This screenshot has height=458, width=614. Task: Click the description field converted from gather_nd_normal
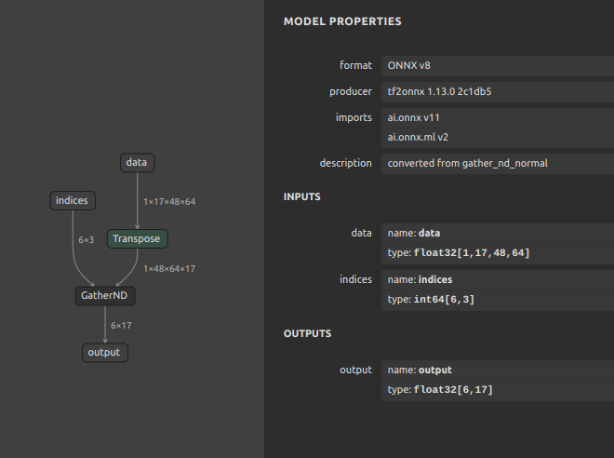498,164
